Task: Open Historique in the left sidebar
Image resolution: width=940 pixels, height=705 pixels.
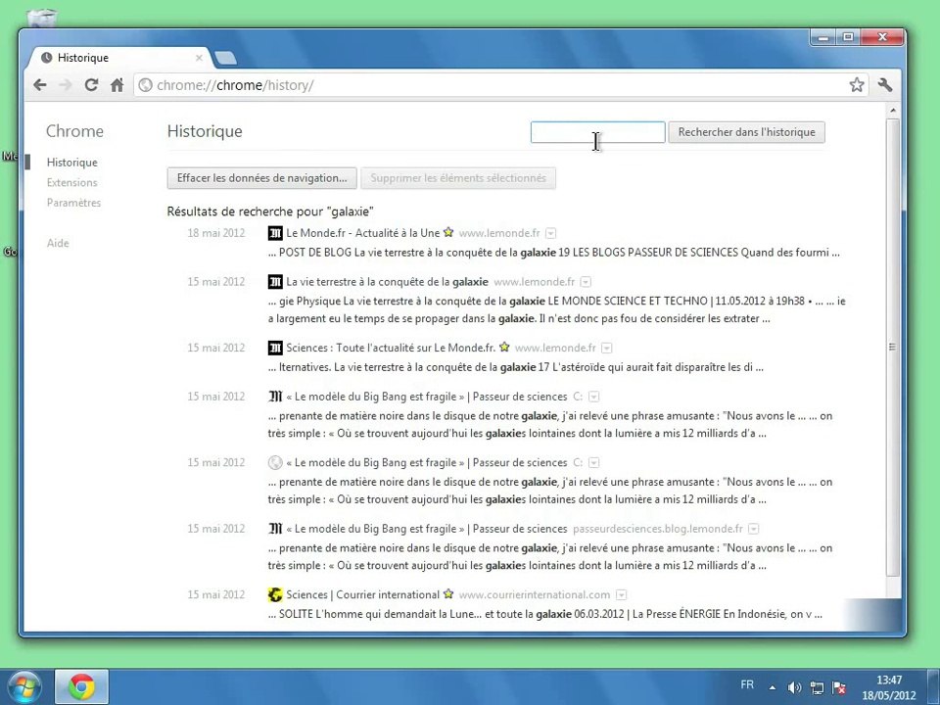Action: pos(71,163)
